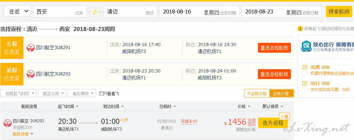Switch to 不含税价格 display

coord(257,94)
